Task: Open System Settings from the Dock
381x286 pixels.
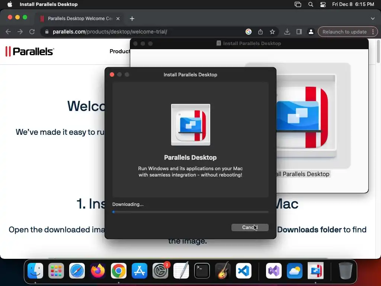Action: [160, 271]
